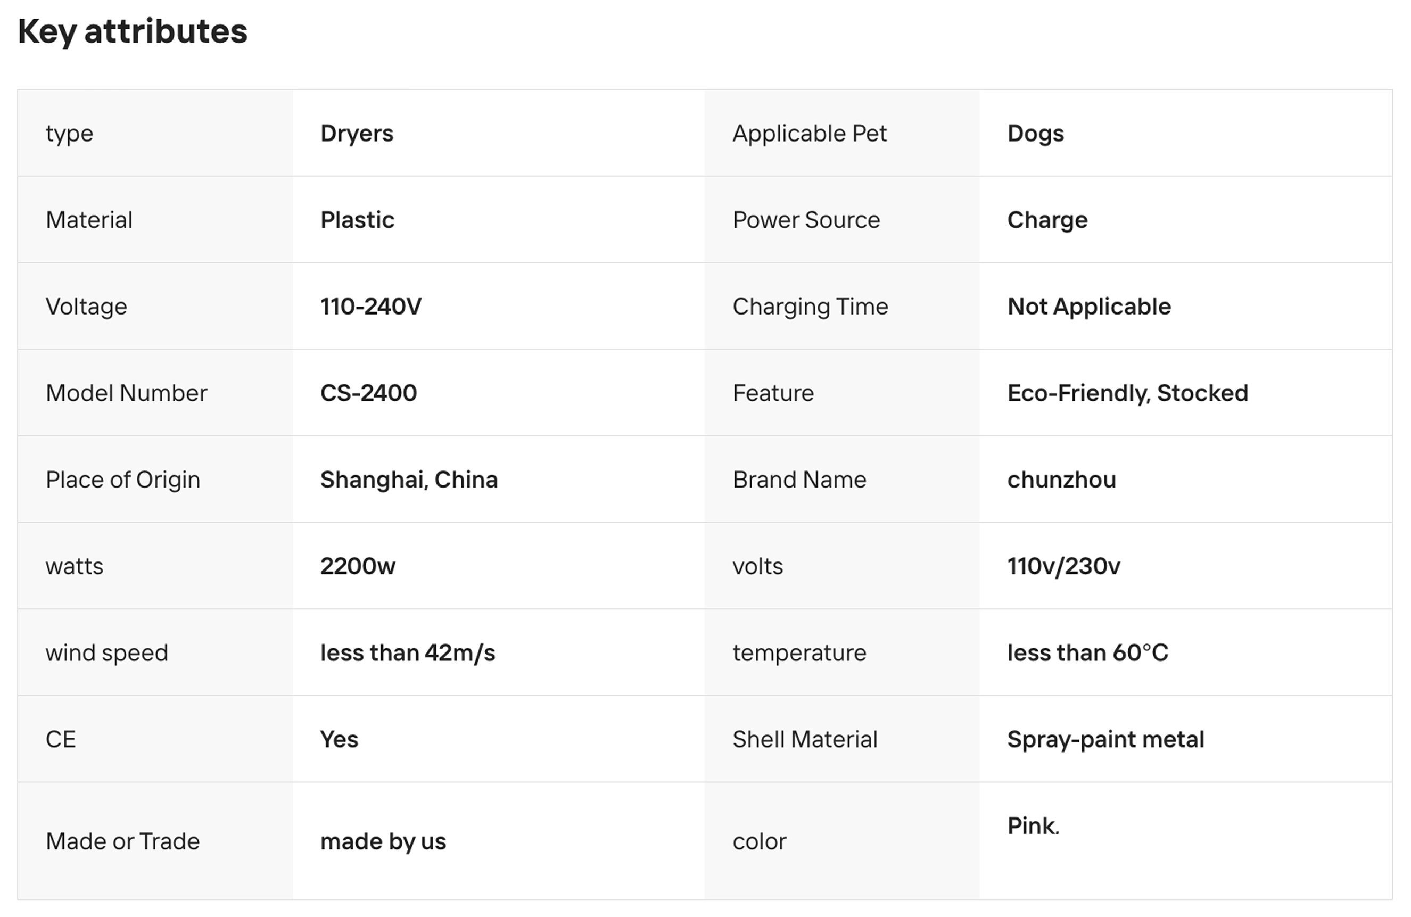Screen dimensions: 1411x917
Task: Click the chunzhou brand name
Action: pos(1061,480)
